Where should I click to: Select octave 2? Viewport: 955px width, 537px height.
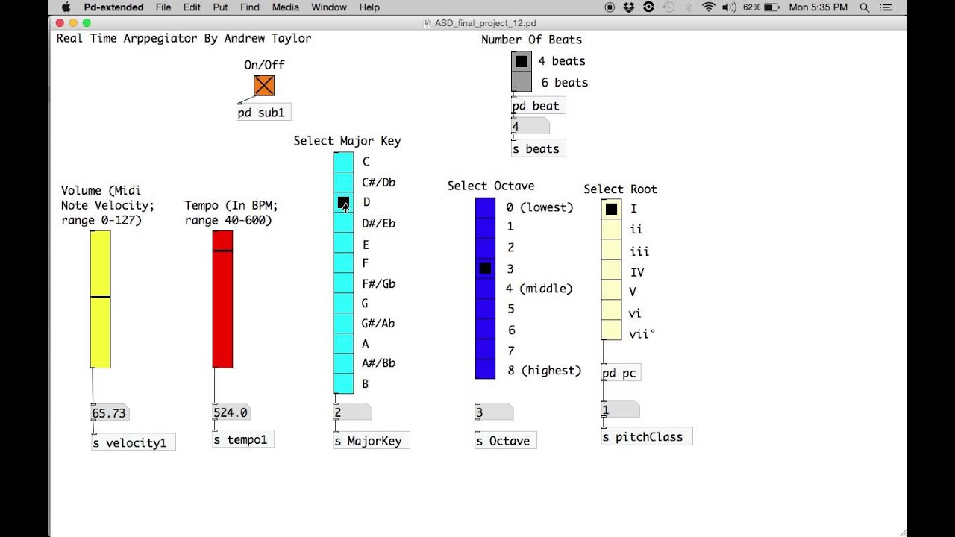click(x=485, y=248)
